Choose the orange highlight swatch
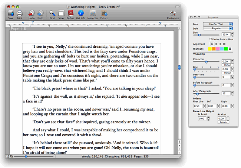Image resolution: width=241 pixels, height=168 pixels. [214, 49]
